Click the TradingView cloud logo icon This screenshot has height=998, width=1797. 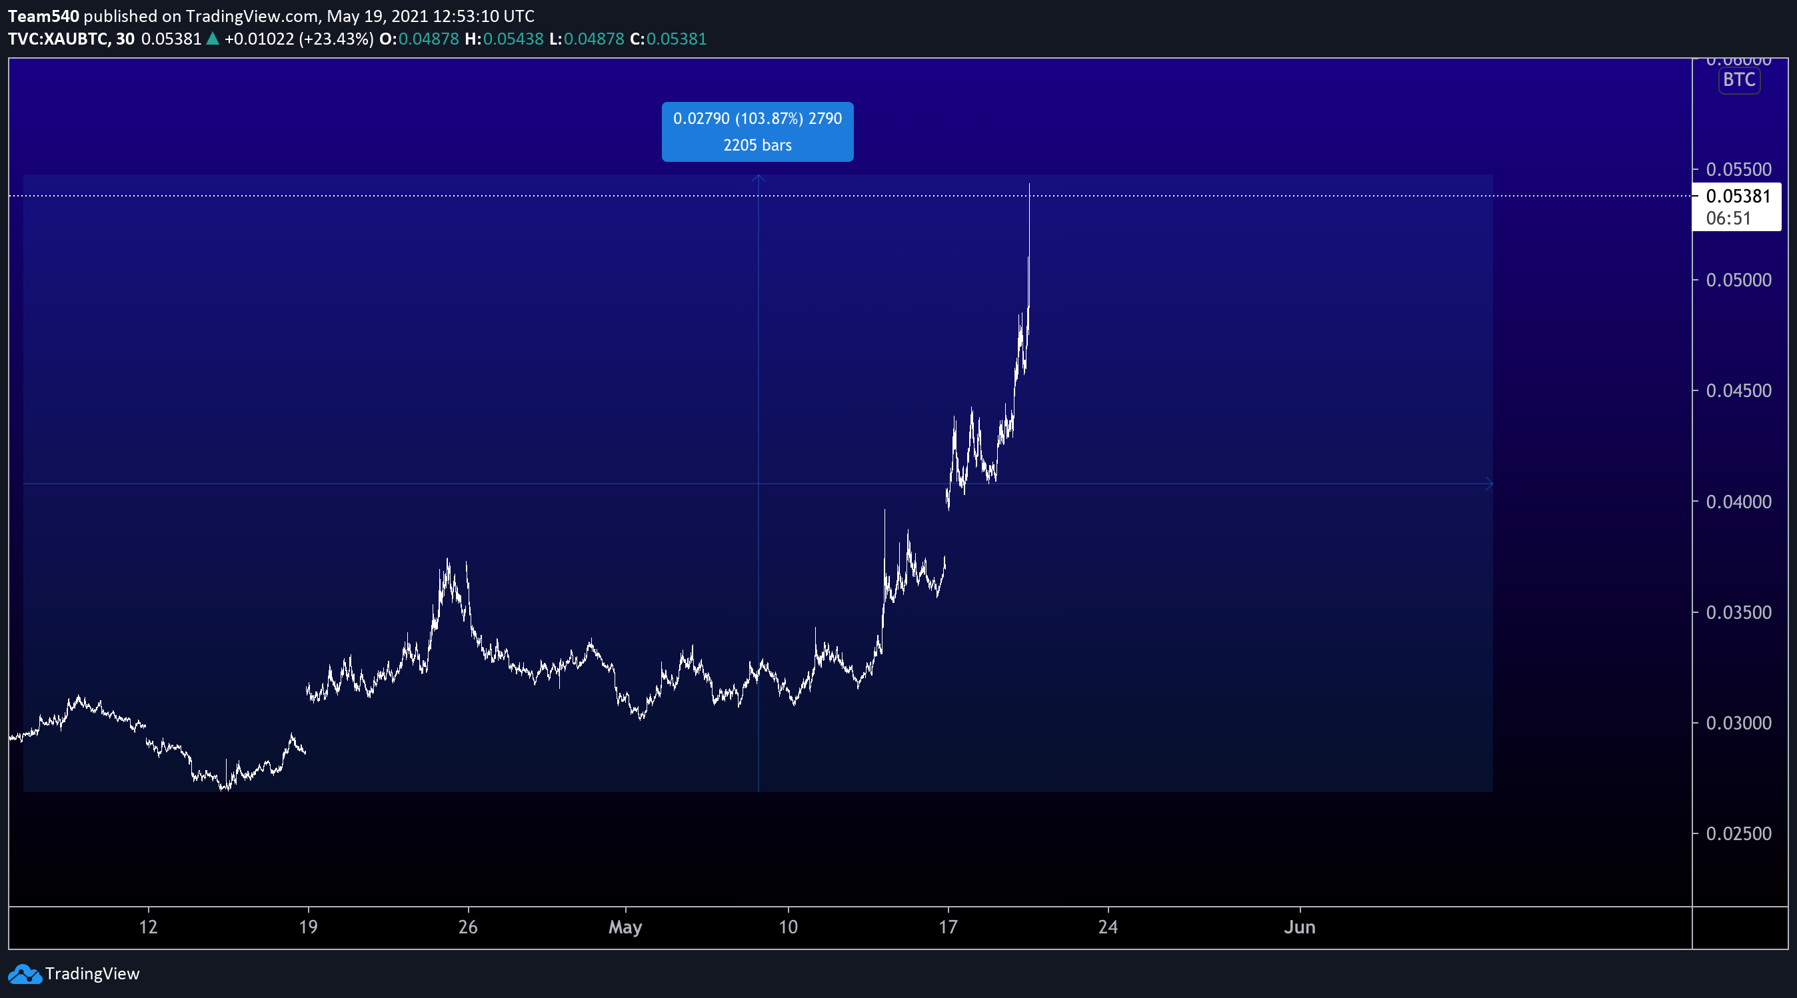[25, 973]
